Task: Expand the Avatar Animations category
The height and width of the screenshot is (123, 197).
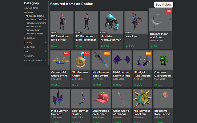Action: point(46,60)
